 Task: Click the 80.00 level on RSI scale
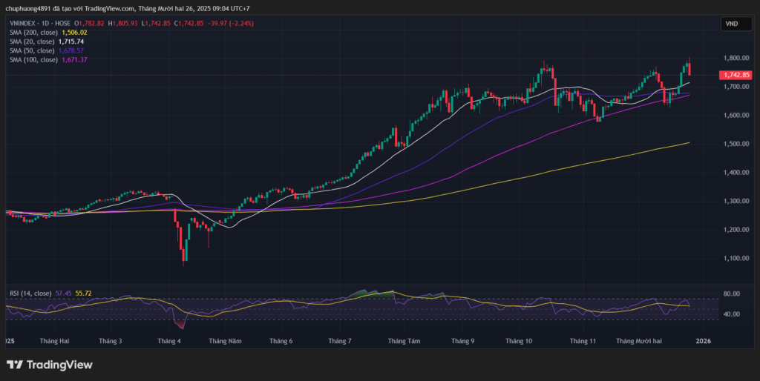pos(730,294)
